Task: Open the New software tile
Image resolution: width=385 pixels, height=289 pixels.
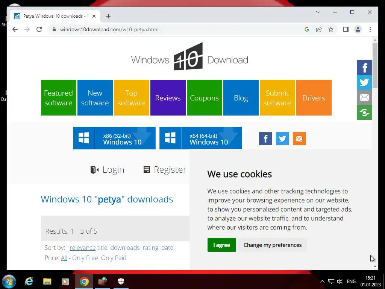Action: (x=95, y=97)
